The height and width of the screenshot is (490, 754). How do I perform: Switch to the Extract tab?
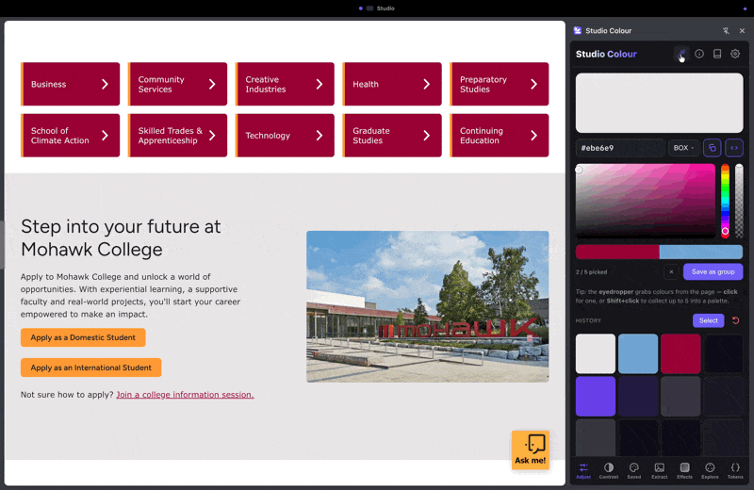(x=659, y=471)
